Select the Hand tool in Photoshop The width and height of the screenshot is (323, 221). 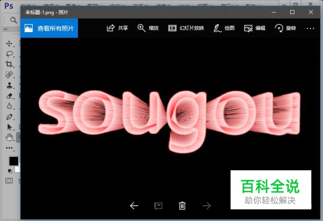(x=9, y=137)
